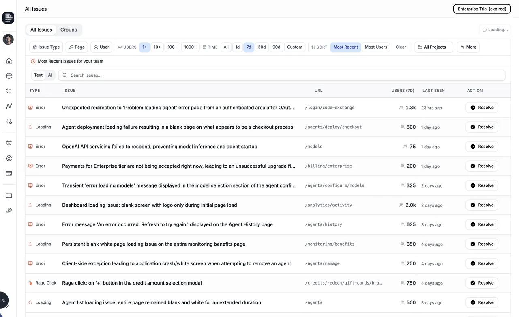
Task: Resolve the Dashboard loading issue
Action: tap(482, 205)
